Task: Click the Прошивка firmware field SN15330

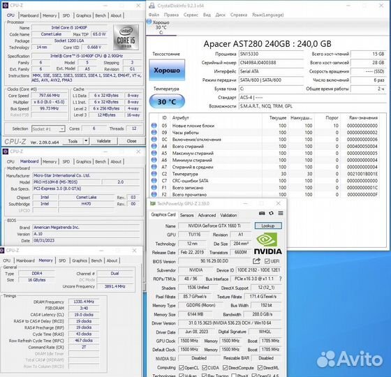Action: (x=271, y=54)
